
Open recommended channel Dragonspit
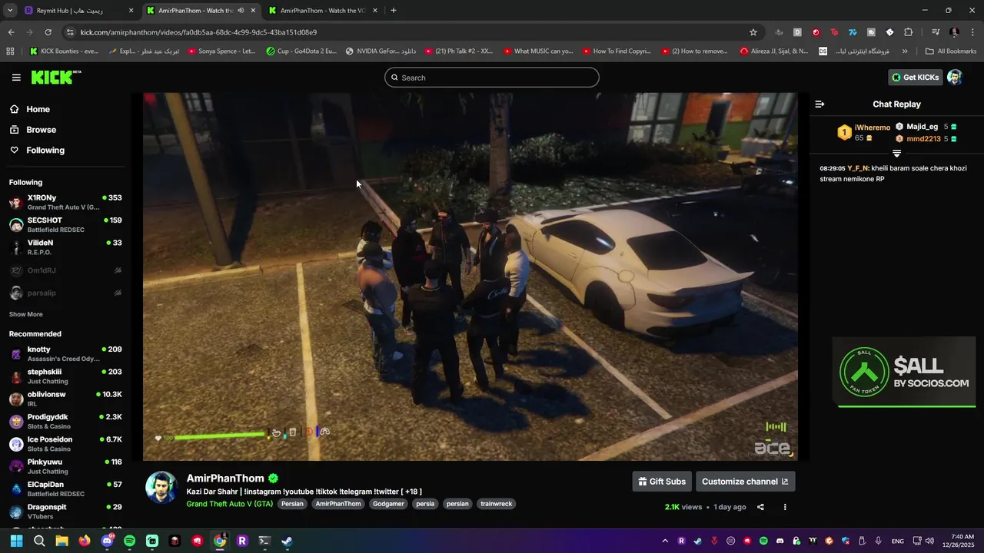[x=65, y=512]
